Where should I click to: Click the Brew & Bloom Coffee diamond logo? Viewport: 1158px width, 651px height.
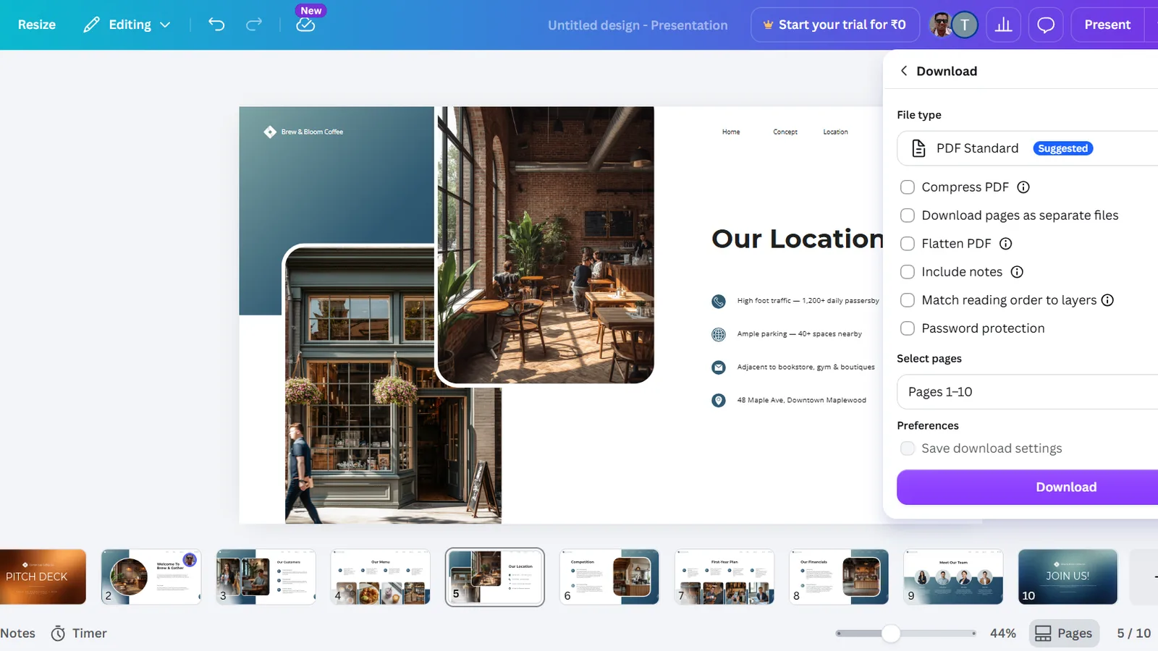coord(270,132)
